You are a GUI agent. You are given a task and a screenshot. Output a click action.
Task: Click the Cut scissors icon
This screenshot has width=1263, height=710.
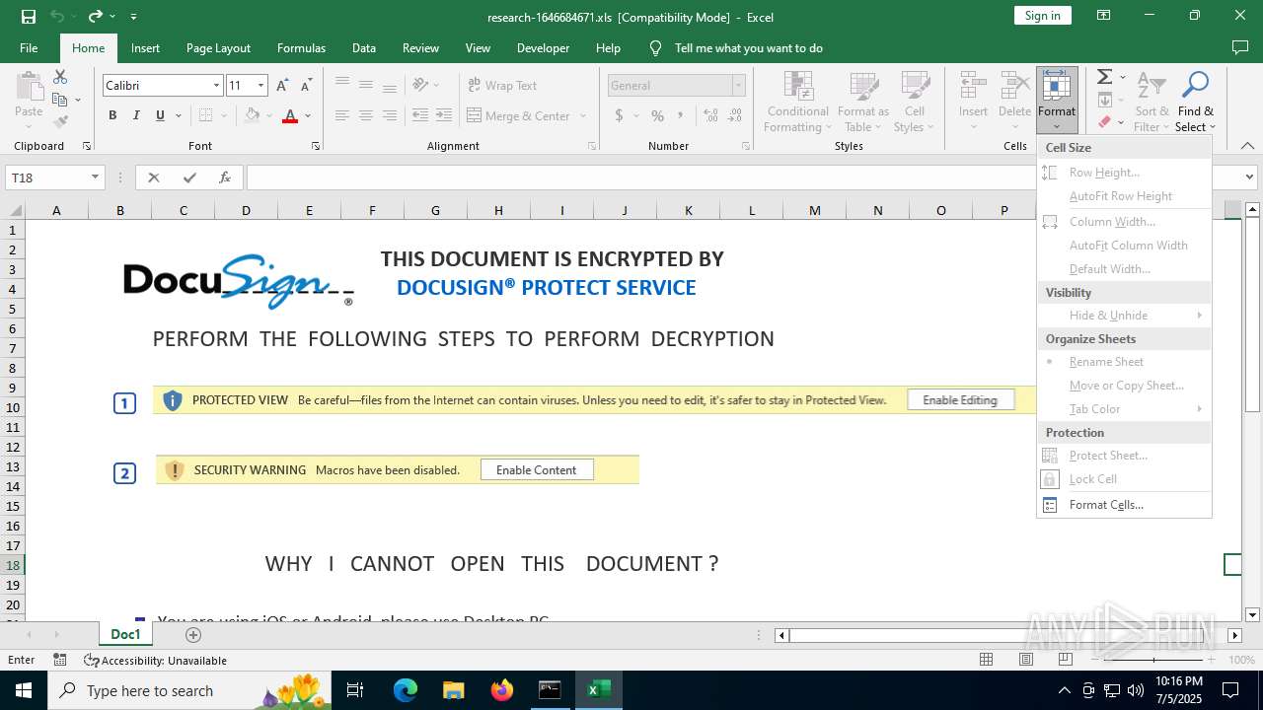click(60, 76)
